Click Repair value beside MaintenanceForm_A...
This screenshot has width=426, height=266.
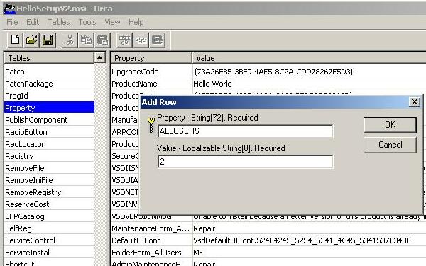[x=309, y=228]
